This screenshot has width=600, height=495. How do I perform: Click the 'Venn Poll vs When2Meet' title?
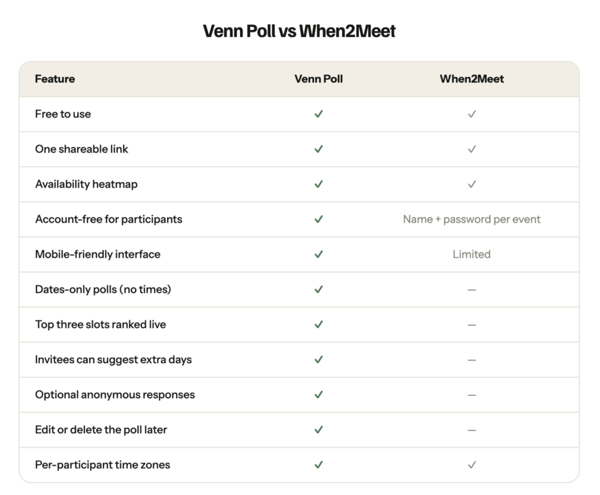pos(299,31)
